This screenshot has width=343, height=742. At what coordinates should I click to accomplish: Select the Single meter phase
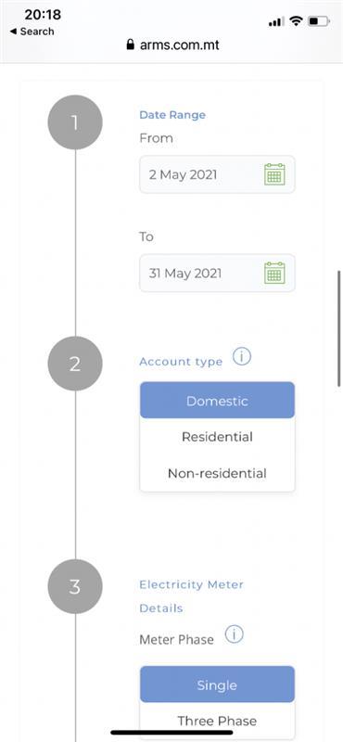tap(217, 684)
